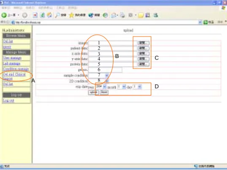Click the yellow folder toolbar icon

pos(141,15)
